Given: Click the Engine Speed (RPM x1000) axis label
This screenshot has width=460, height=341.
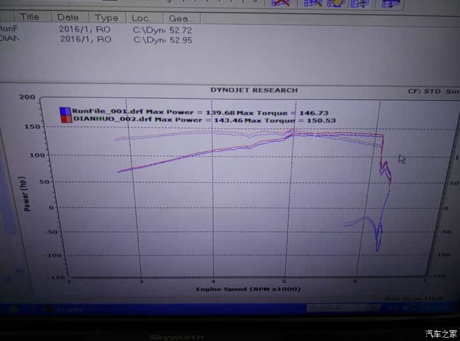Looking at the screenshot, I should coord(248,289).
